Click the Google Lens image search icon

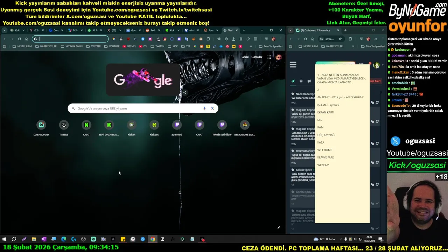click(212, 108)
